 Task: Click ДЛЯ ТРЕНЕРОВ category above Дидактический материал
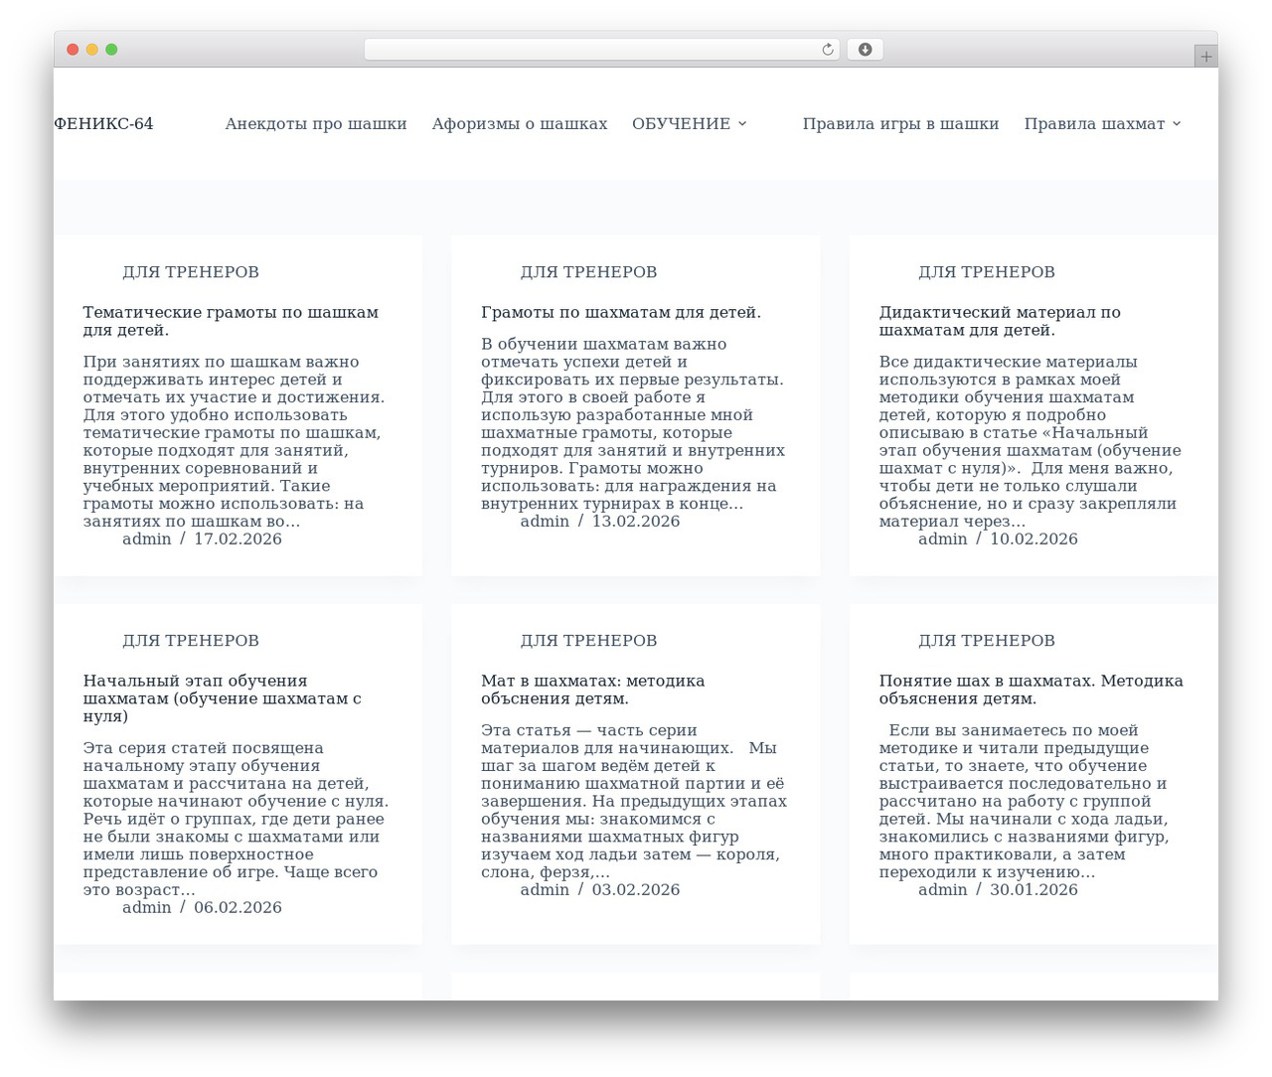pyautogui.click(x=987, y=272)
